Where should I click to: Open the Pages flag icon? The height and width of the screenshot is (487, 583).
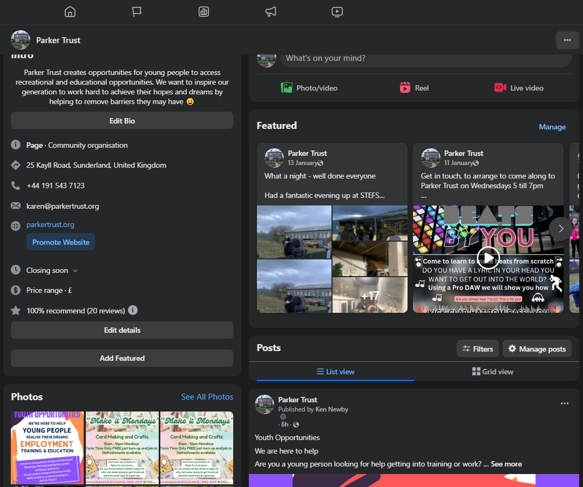[x=137, y=12]
